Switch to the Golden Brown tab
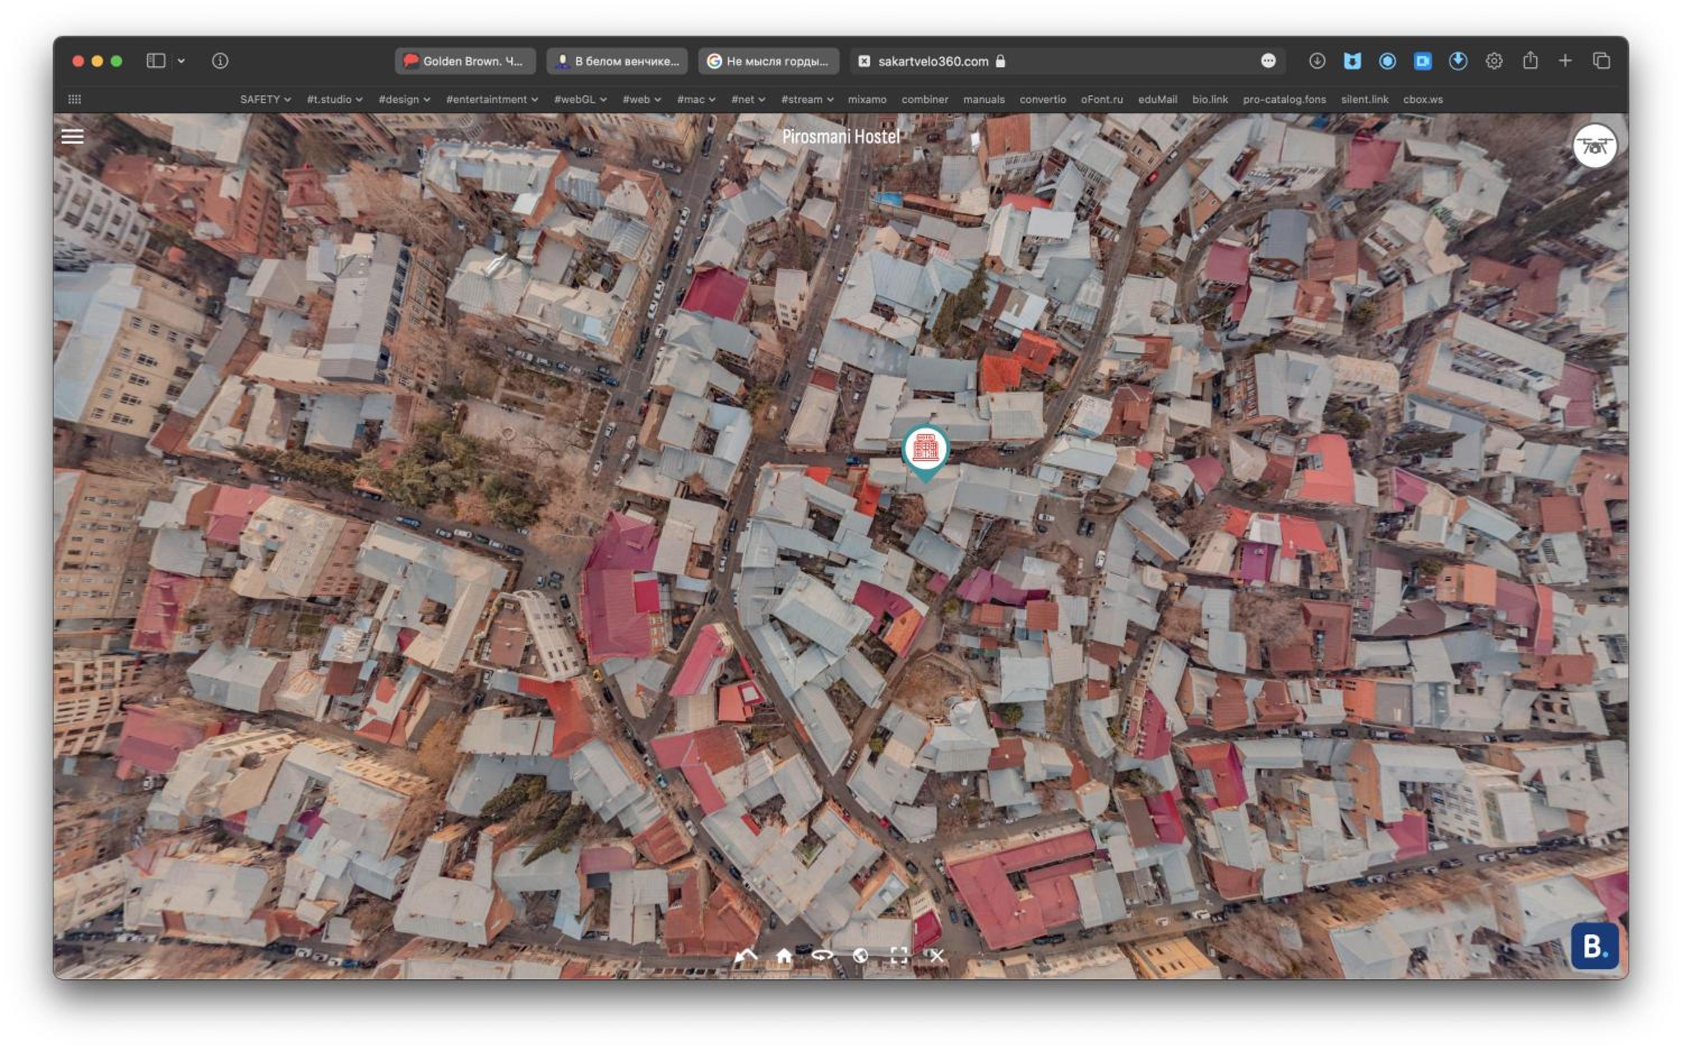This screenshot has height=1050, width=1682. pyautogui.click(x=465, y=61)
